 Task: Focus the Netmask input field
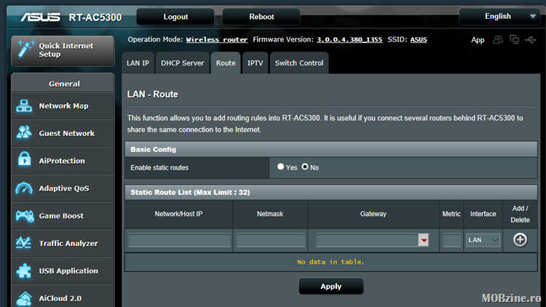[x=271, y=240]
